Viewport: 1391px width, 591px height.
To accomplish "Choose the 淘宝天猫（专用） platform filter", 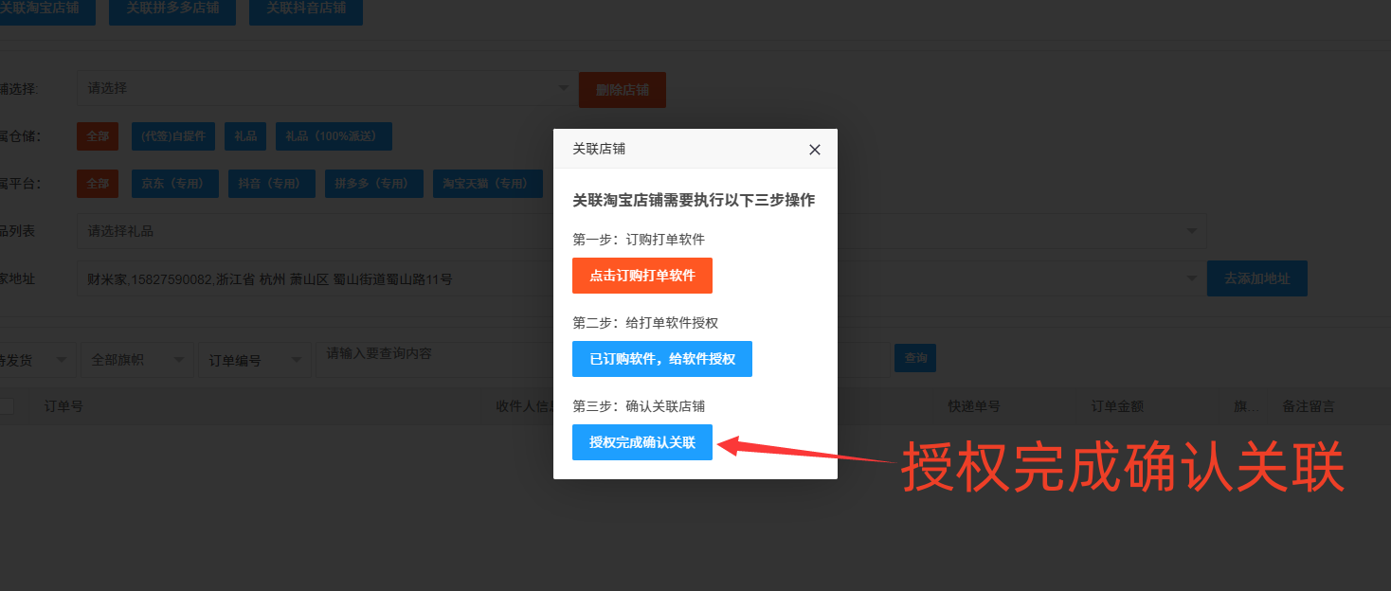I will [x=487, y=184].
